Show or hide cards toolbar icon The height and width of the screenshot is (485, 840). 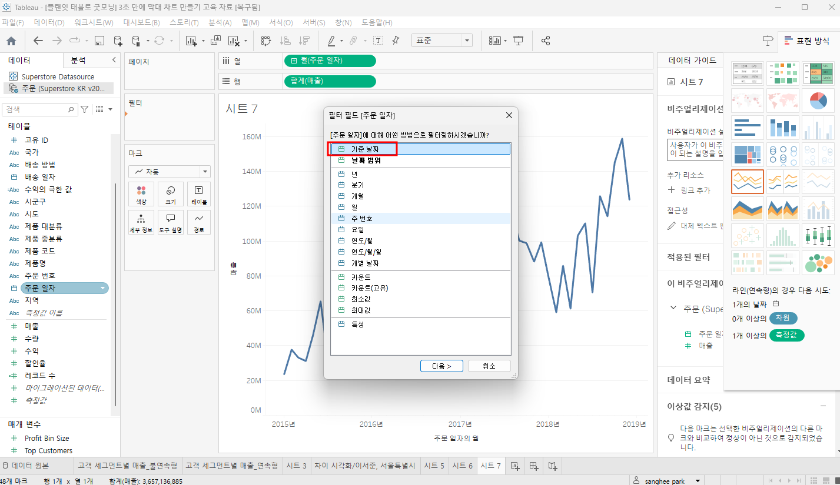point(495,41)
